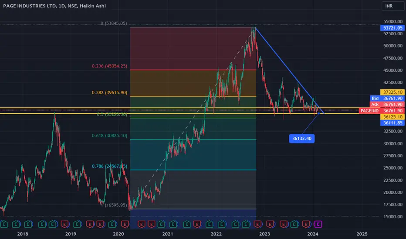Viewport: 406px width, 239px height.
Task: Click the 2021 time axis label
Action: click(168, 234)
